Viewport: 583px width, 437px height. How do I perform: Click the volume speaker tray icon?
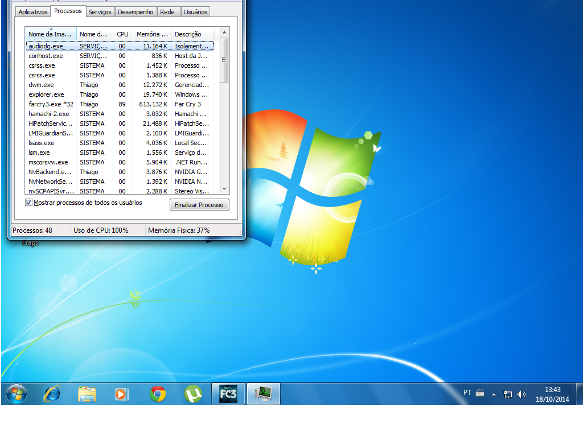[x=522, y=394]
